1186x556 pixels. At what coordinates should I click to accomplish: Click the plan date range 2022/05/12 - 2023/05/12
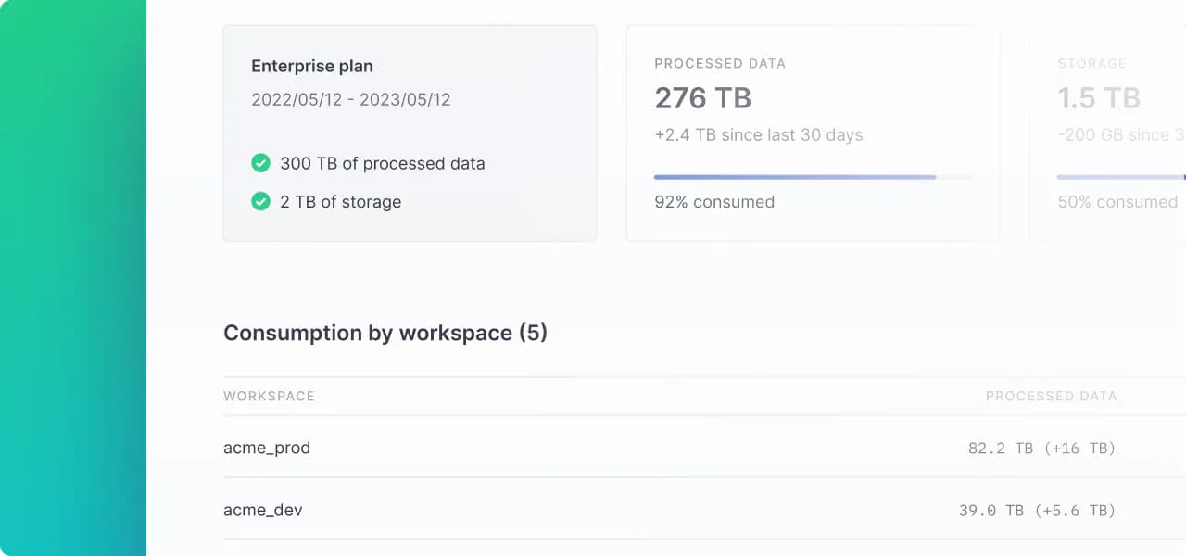[350, 99]
